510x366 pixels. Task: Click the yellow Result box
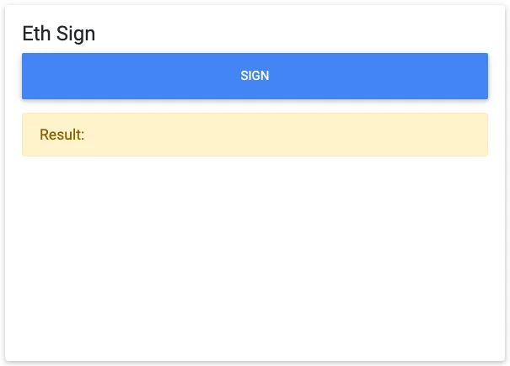(x=255, y=135)
